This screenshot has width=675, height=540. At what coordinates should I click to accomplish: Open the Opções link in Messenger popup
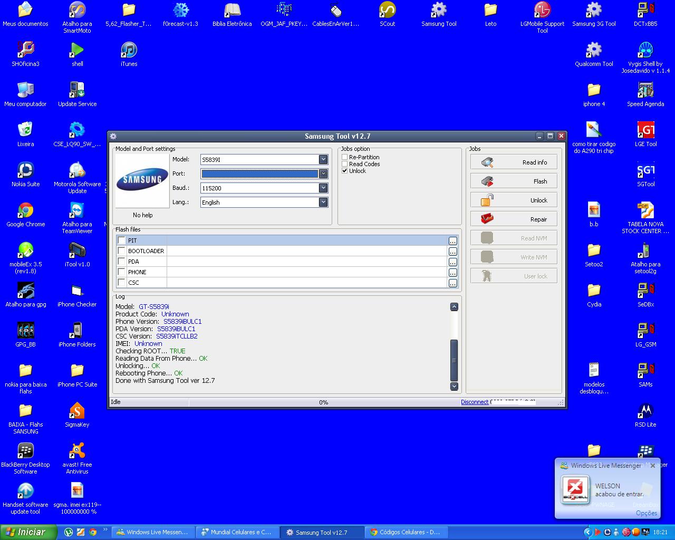(x=647, y=513)
